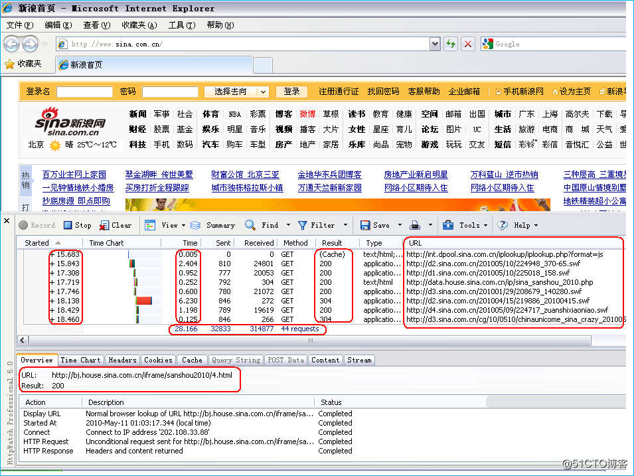Expand the Find dropdown arrow
The height and width of the screenshot is (476, 634).
288,225
